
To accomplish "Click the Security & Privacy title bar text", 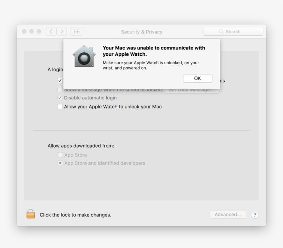I will coord(141,32).
